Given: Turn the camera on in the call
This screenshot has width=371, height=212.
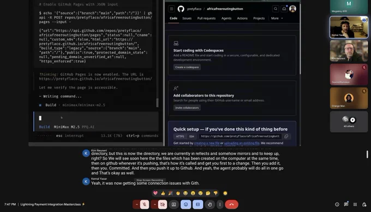Looking at the screenshot, I should click(163, 204).
